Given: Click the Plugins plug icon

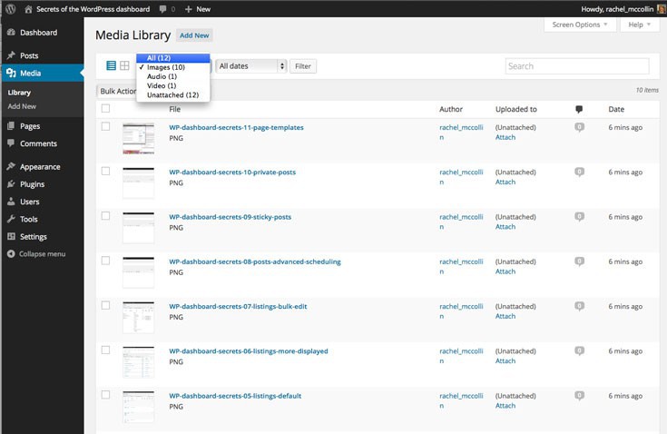Looking at the screenshot, I should 11,183.
